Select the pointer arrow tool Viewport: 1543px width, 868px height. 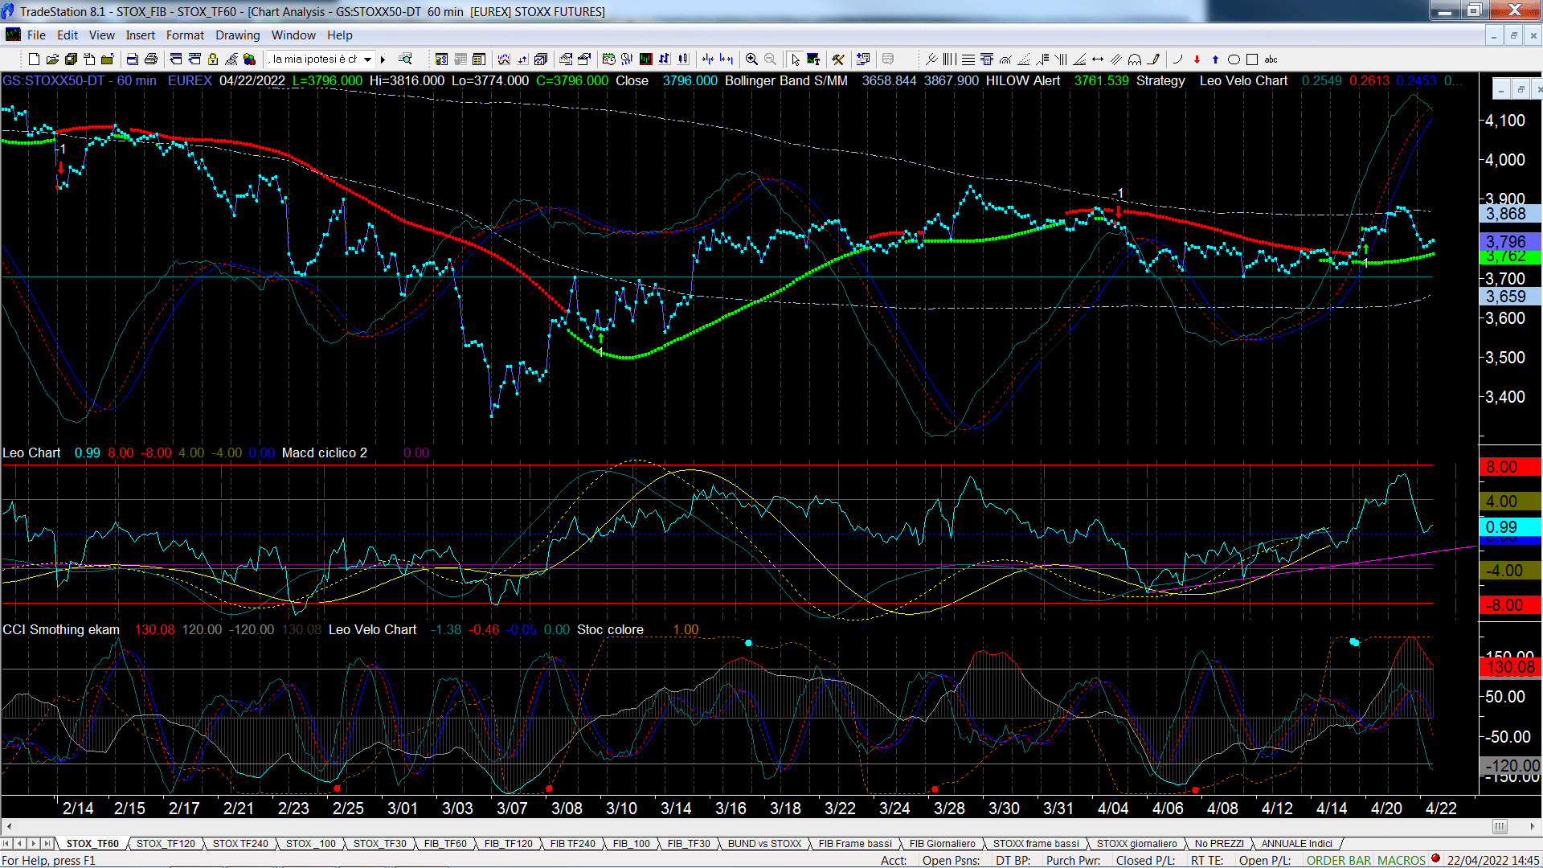(795, 59)
